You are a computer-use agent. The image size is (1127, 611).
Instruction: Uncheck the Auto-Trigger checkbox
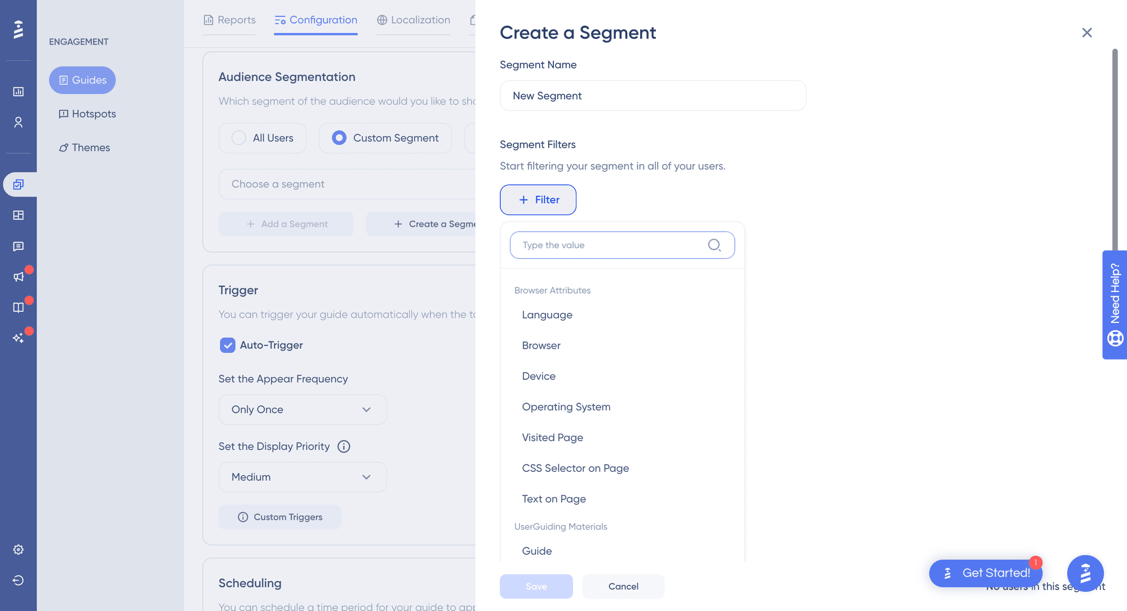[228, 345]
